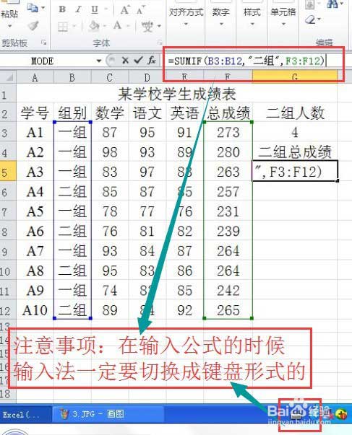Image resolution: width=352 pixels, height=435 pixels.
Task: Click title cell 某学校学生成绩表
Action: pyautogui.click(x=177, y=94)
